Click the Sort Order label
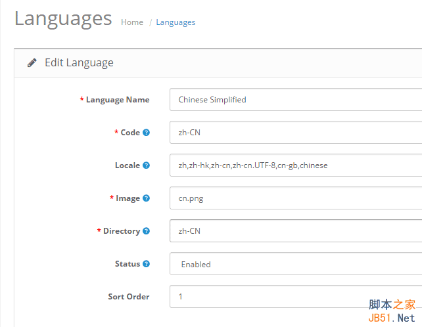 128,297
